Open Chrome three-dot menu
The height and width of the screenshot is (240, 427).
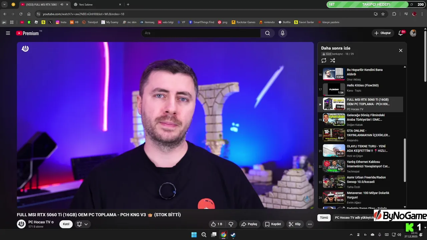click(x=422, y=14)
